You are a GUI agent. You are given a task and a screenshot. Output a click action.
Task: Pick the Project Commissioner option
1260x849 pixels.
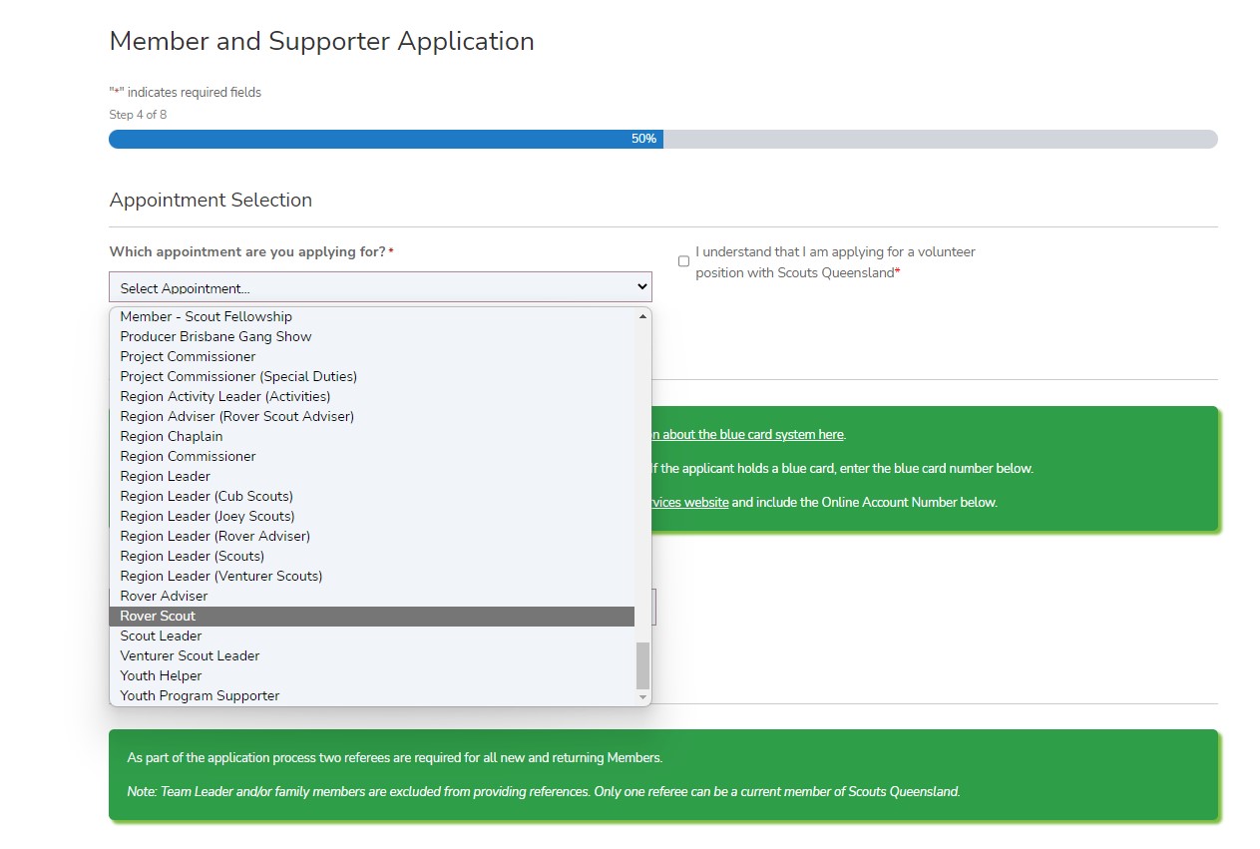[372, 356]
